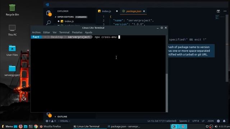The width and height of the screenshot is (230, 129).
Task: Open the Recycle Bin desktop icon
Action: click(12, 10)
